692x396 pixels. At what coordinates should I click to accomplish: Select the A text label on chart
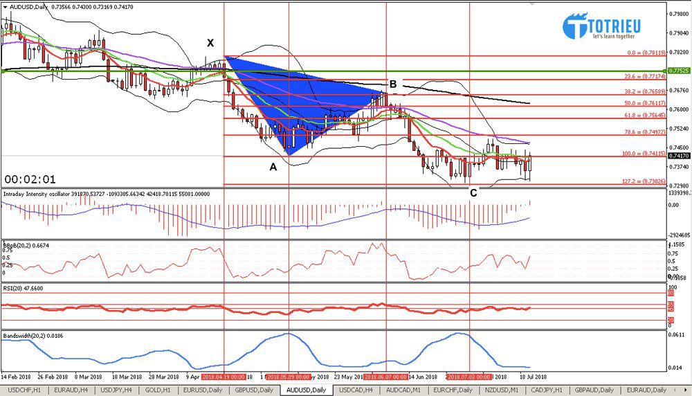(x=273, y=167)
